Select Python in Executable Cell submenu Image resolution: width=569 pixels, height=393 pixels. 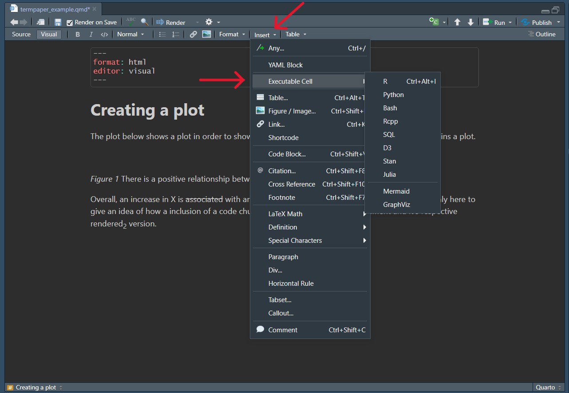pyautogui.click(x=402, y=95)
